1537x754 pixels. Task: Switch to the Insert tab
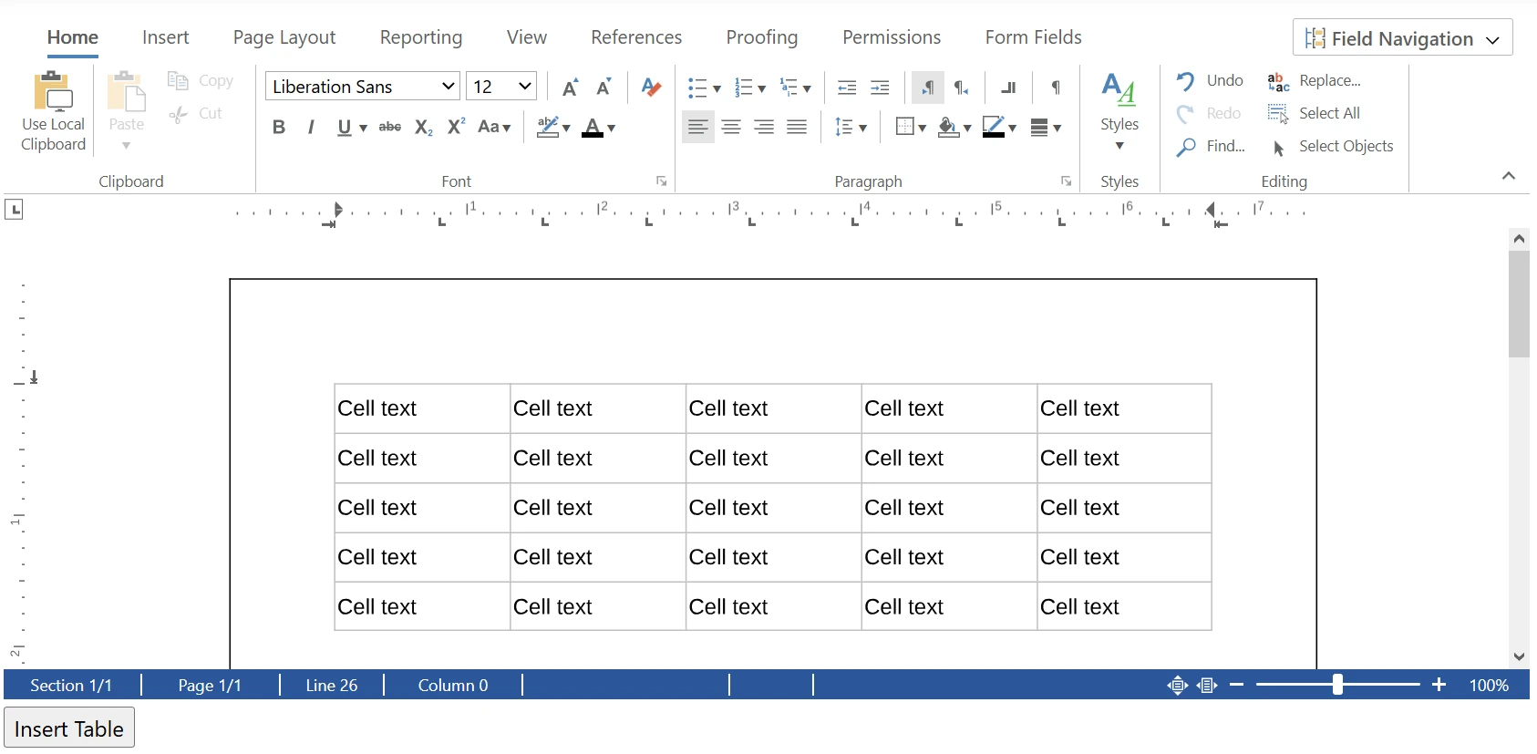pos(166,37)
